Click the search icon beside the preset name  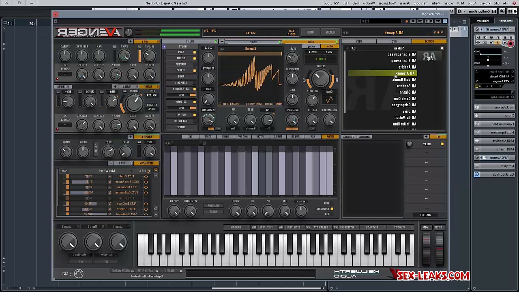coord(442,32)
